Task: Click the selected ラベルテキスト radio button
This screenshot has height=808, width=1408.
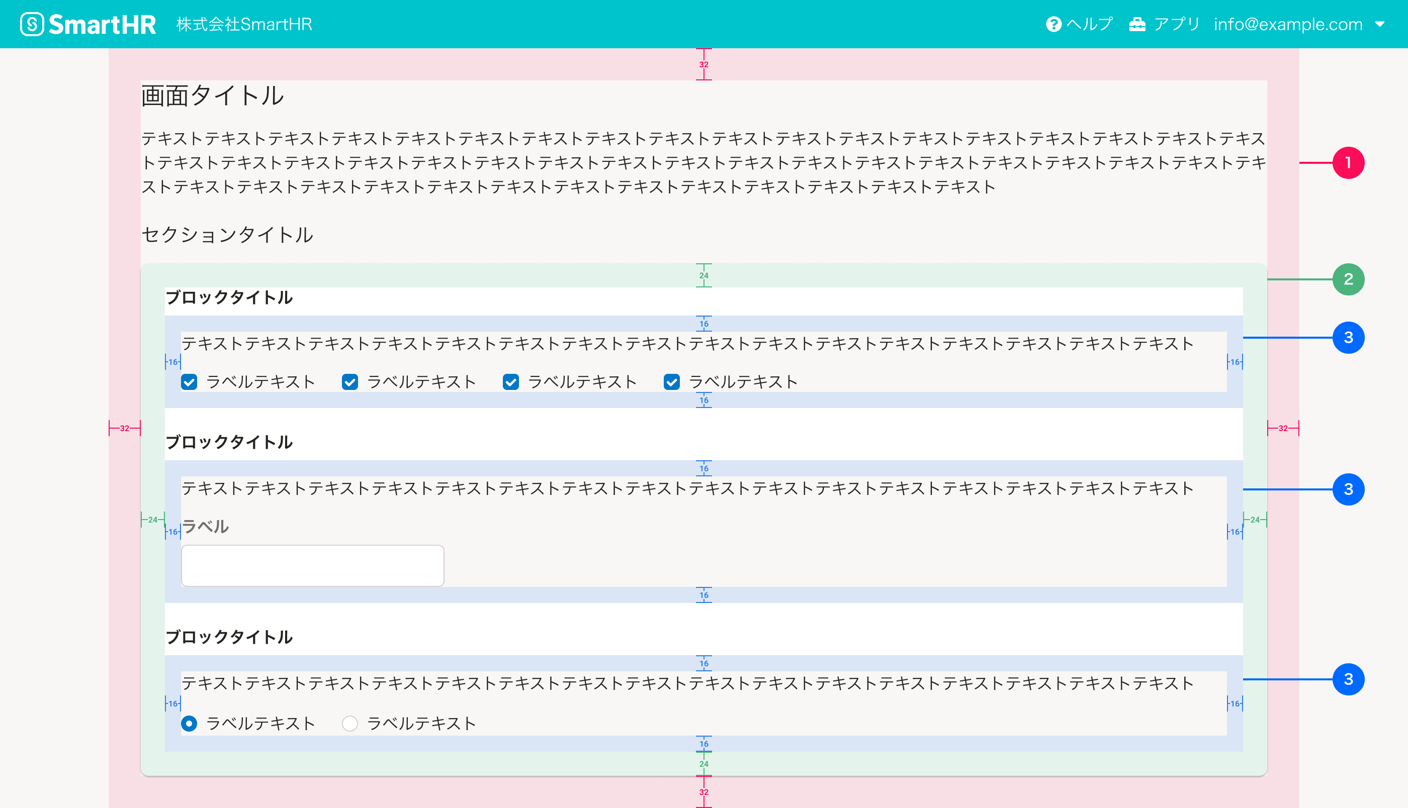Action: click(x=189, y=723)
